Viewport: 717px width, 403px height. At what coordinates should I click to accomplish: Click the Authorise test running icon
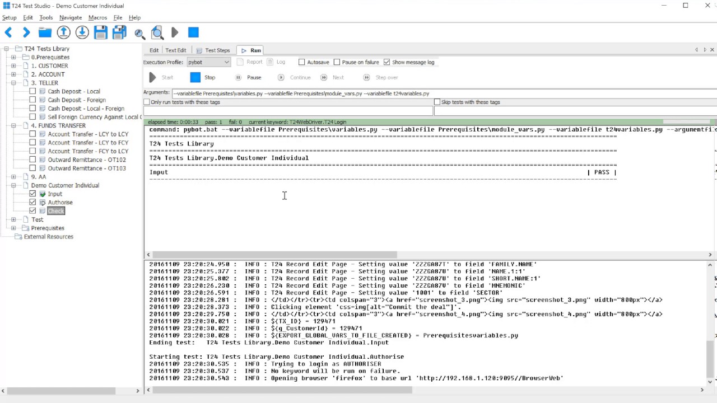[43, 203]
